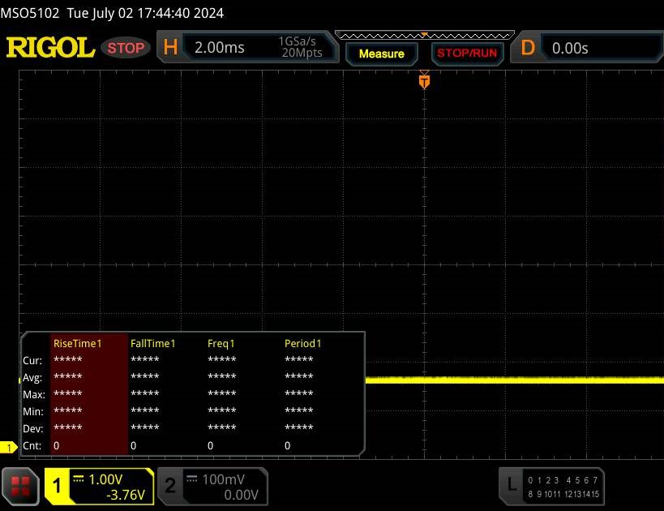This screenshot has height=511, width=664.
Task: Click the Avg: statistics row label
Action: [33, 377]
